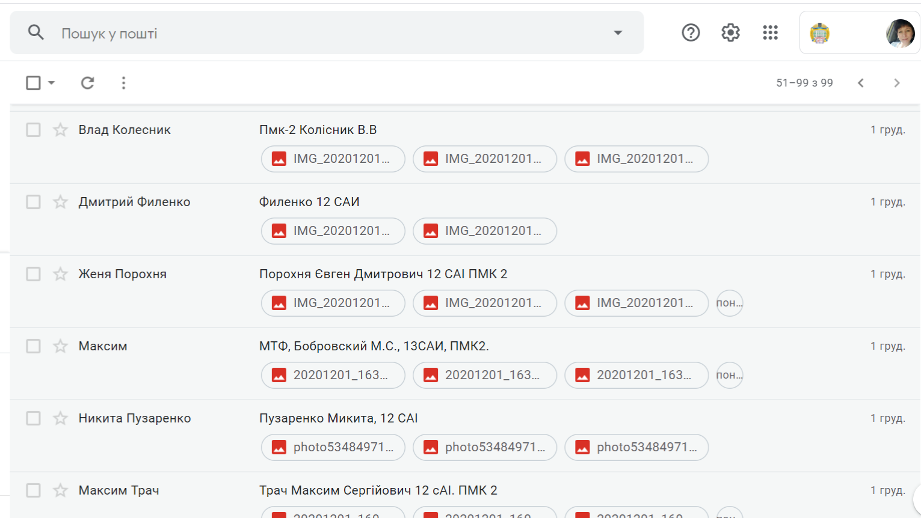The height and width of the screenshot is (518, 921).
Task: Open the Settings gear
Action: point(730,32)
